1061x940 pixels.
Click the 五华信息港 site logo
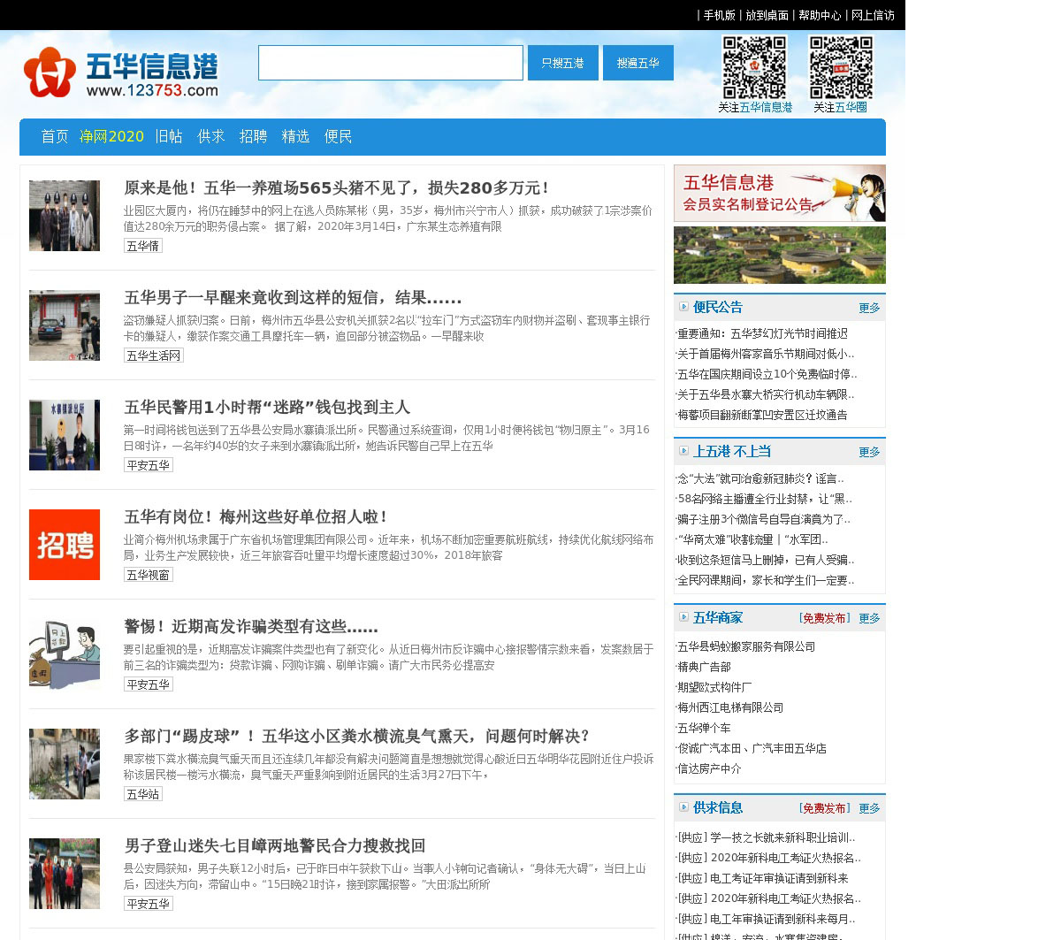click(x=121, y=73)
